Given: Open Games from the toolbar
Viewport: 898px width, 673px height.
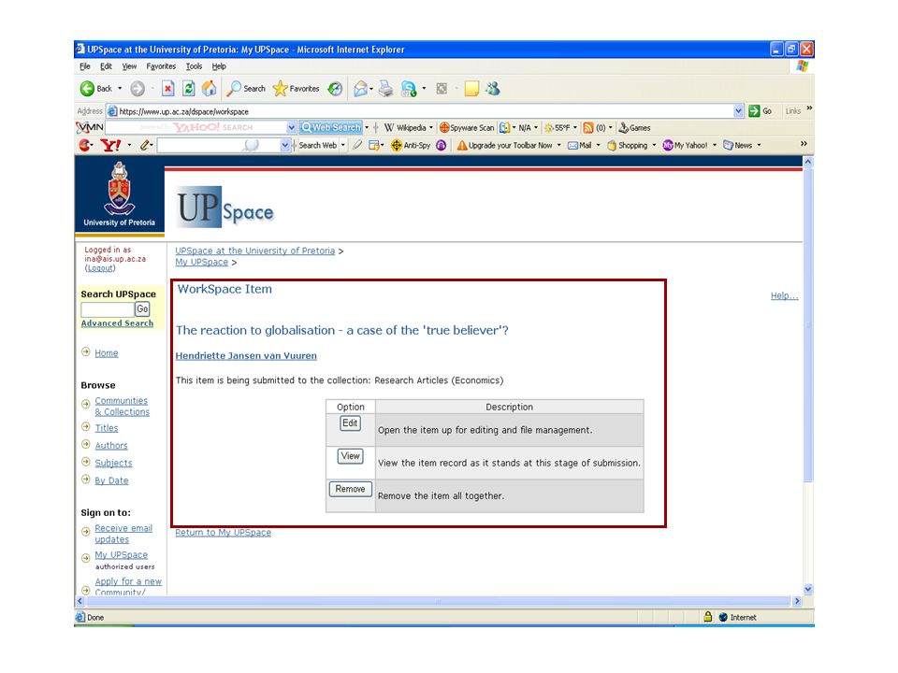Looking at the screenshot, I should click(634, 128).
